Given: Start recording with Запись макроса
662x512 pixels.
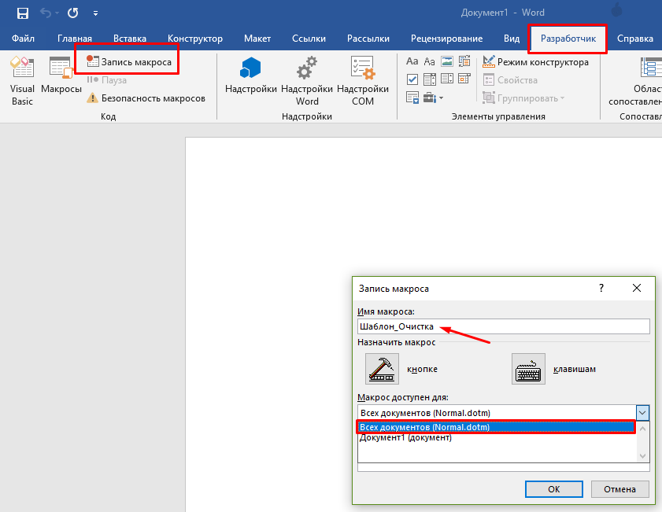Looking at the screenshot, I should (129, 61).
